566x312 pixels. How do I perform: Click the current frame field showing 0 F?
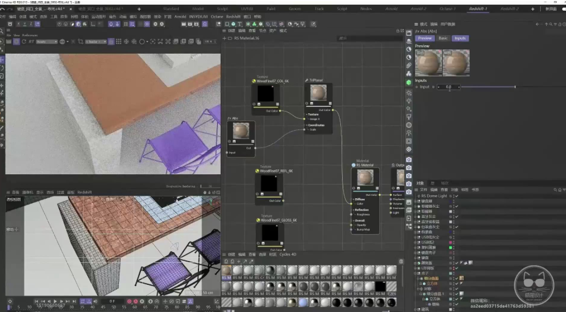click(x=112, y=301)
